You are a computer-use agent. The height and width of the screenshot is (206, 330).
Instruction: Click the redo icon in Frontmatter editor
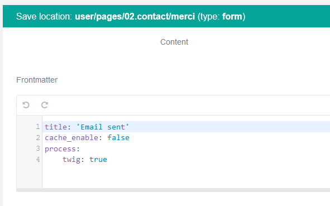point(45,105)
